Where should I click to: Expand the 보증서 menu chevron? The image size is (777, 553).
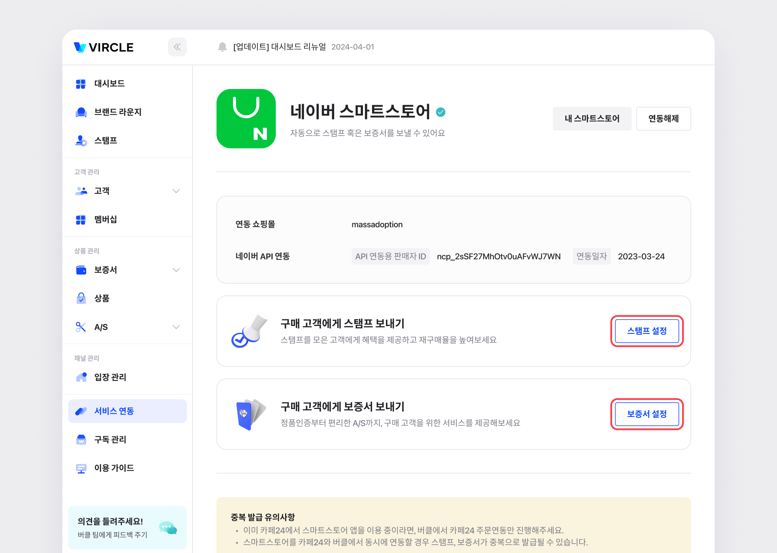point(176,270)
